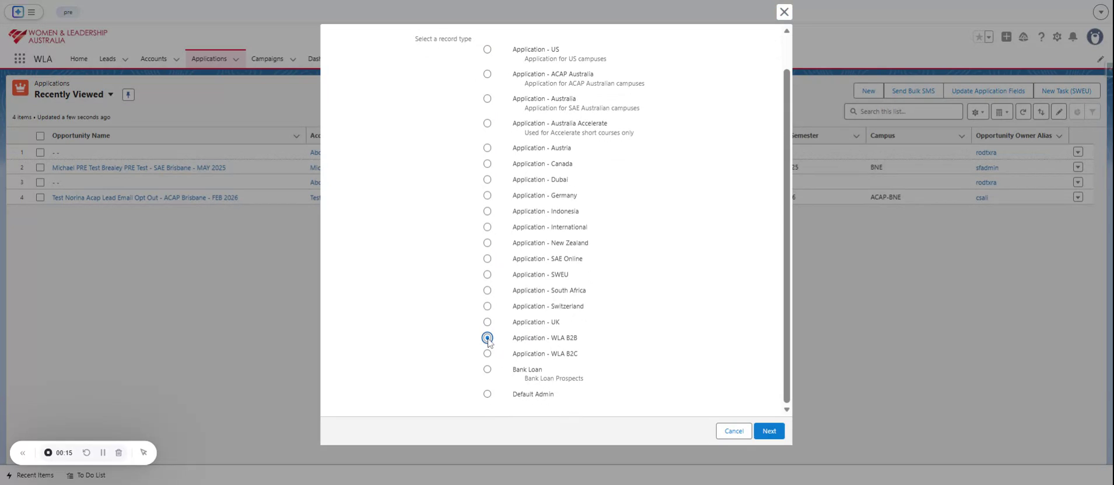Open the user profile avatar

(x=1095, y=37)
